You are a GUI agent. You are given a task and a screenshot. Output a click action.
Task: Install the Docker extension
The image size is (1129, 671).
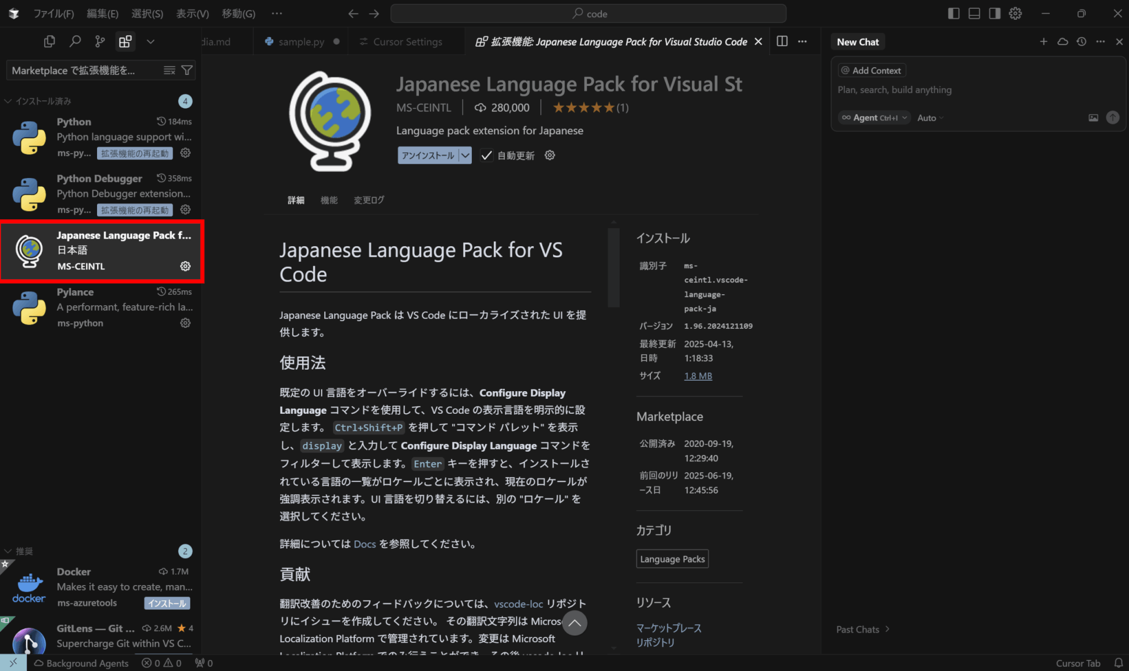pos(167,603)
